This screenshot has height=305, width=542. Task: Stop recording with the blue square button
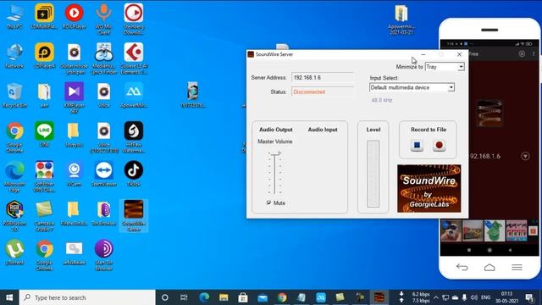[417, 145]
